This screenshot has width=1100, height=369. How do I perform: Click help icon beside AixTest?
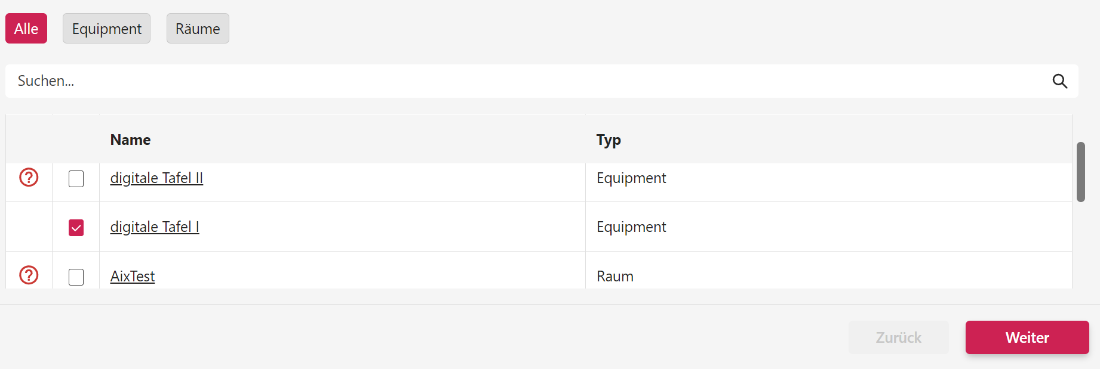pyautogui.click(x=29, y=275)
